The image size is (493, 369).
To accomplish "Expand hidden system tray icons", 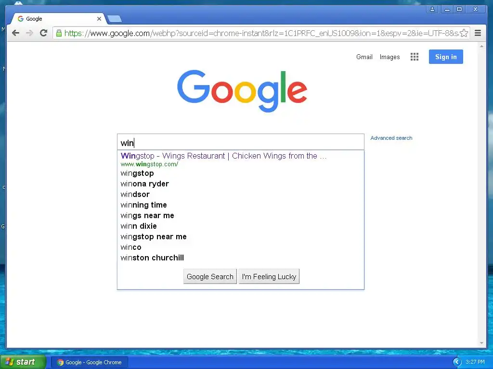I will tap(457, 362).
